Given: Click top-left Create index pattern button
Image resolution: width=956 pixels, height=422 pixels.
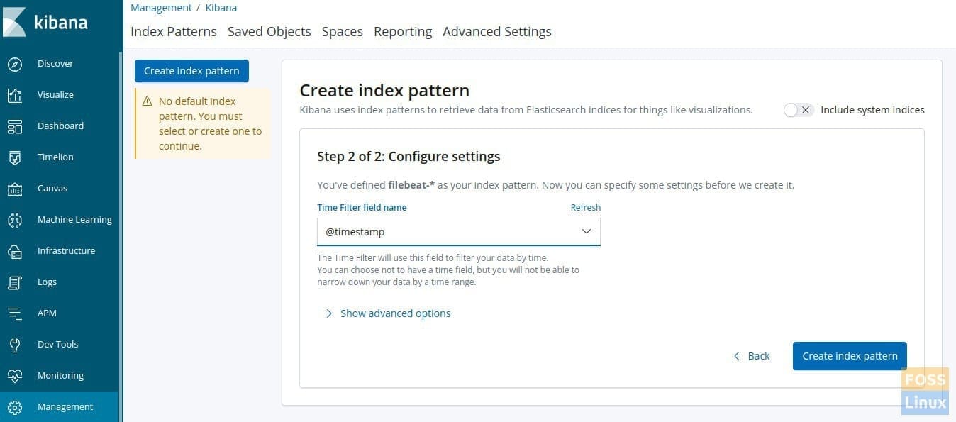Looking at the screenshot, I should [x=191, y=71].
